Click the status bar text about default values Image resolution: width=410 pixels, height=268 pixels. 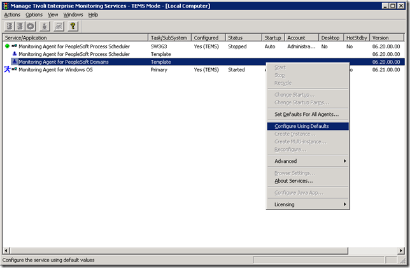click(x=48, y=260)
